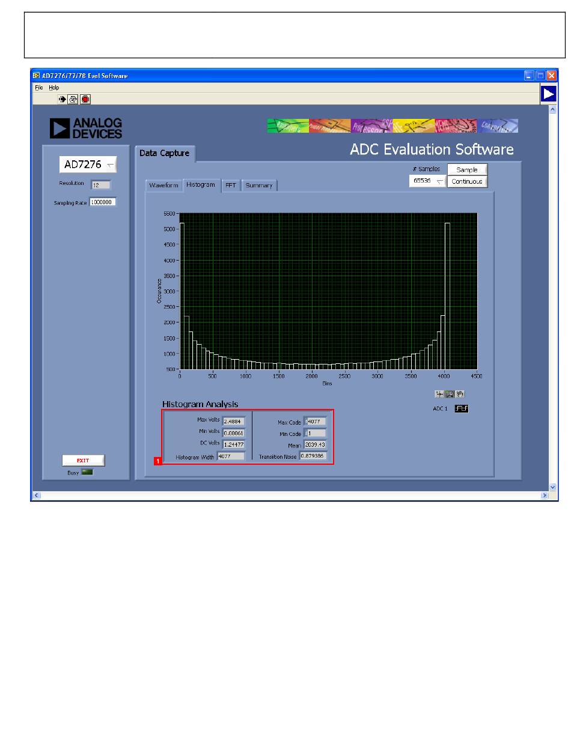Click the title bar application icon
The height and width of the screenshot is (753, 571).
[x=37, y=76]
